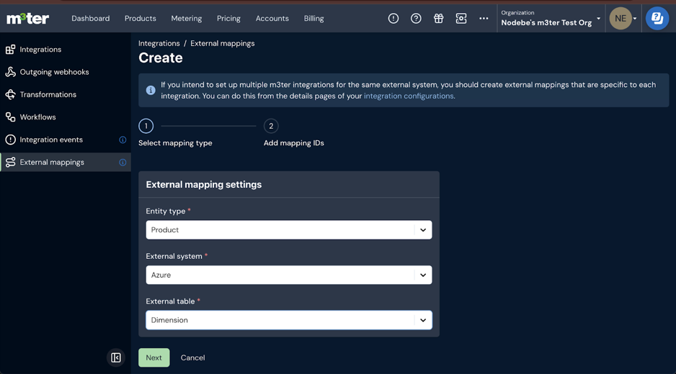The image size is (676, 374).
Task: Expand the user menu arrow next to NE
Action: 635,19
